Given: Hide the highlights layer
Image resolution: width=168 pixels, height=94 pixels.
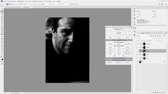Looking at the screenshot, I should pos(138,44).
